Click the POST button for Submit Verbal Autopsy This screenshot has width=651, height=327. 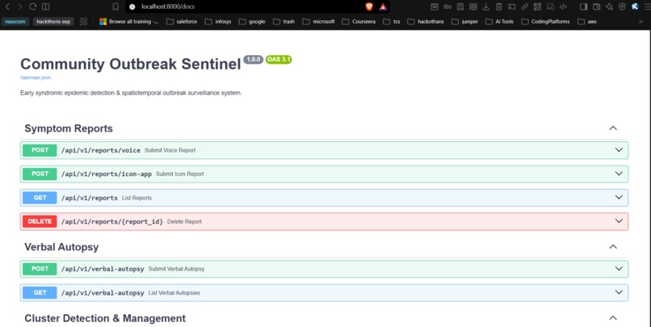[x=40, y=269]
